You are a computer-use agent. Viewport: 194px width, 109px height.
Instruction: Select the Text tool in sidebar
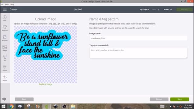pyautogui.click(x=5, y=58)
